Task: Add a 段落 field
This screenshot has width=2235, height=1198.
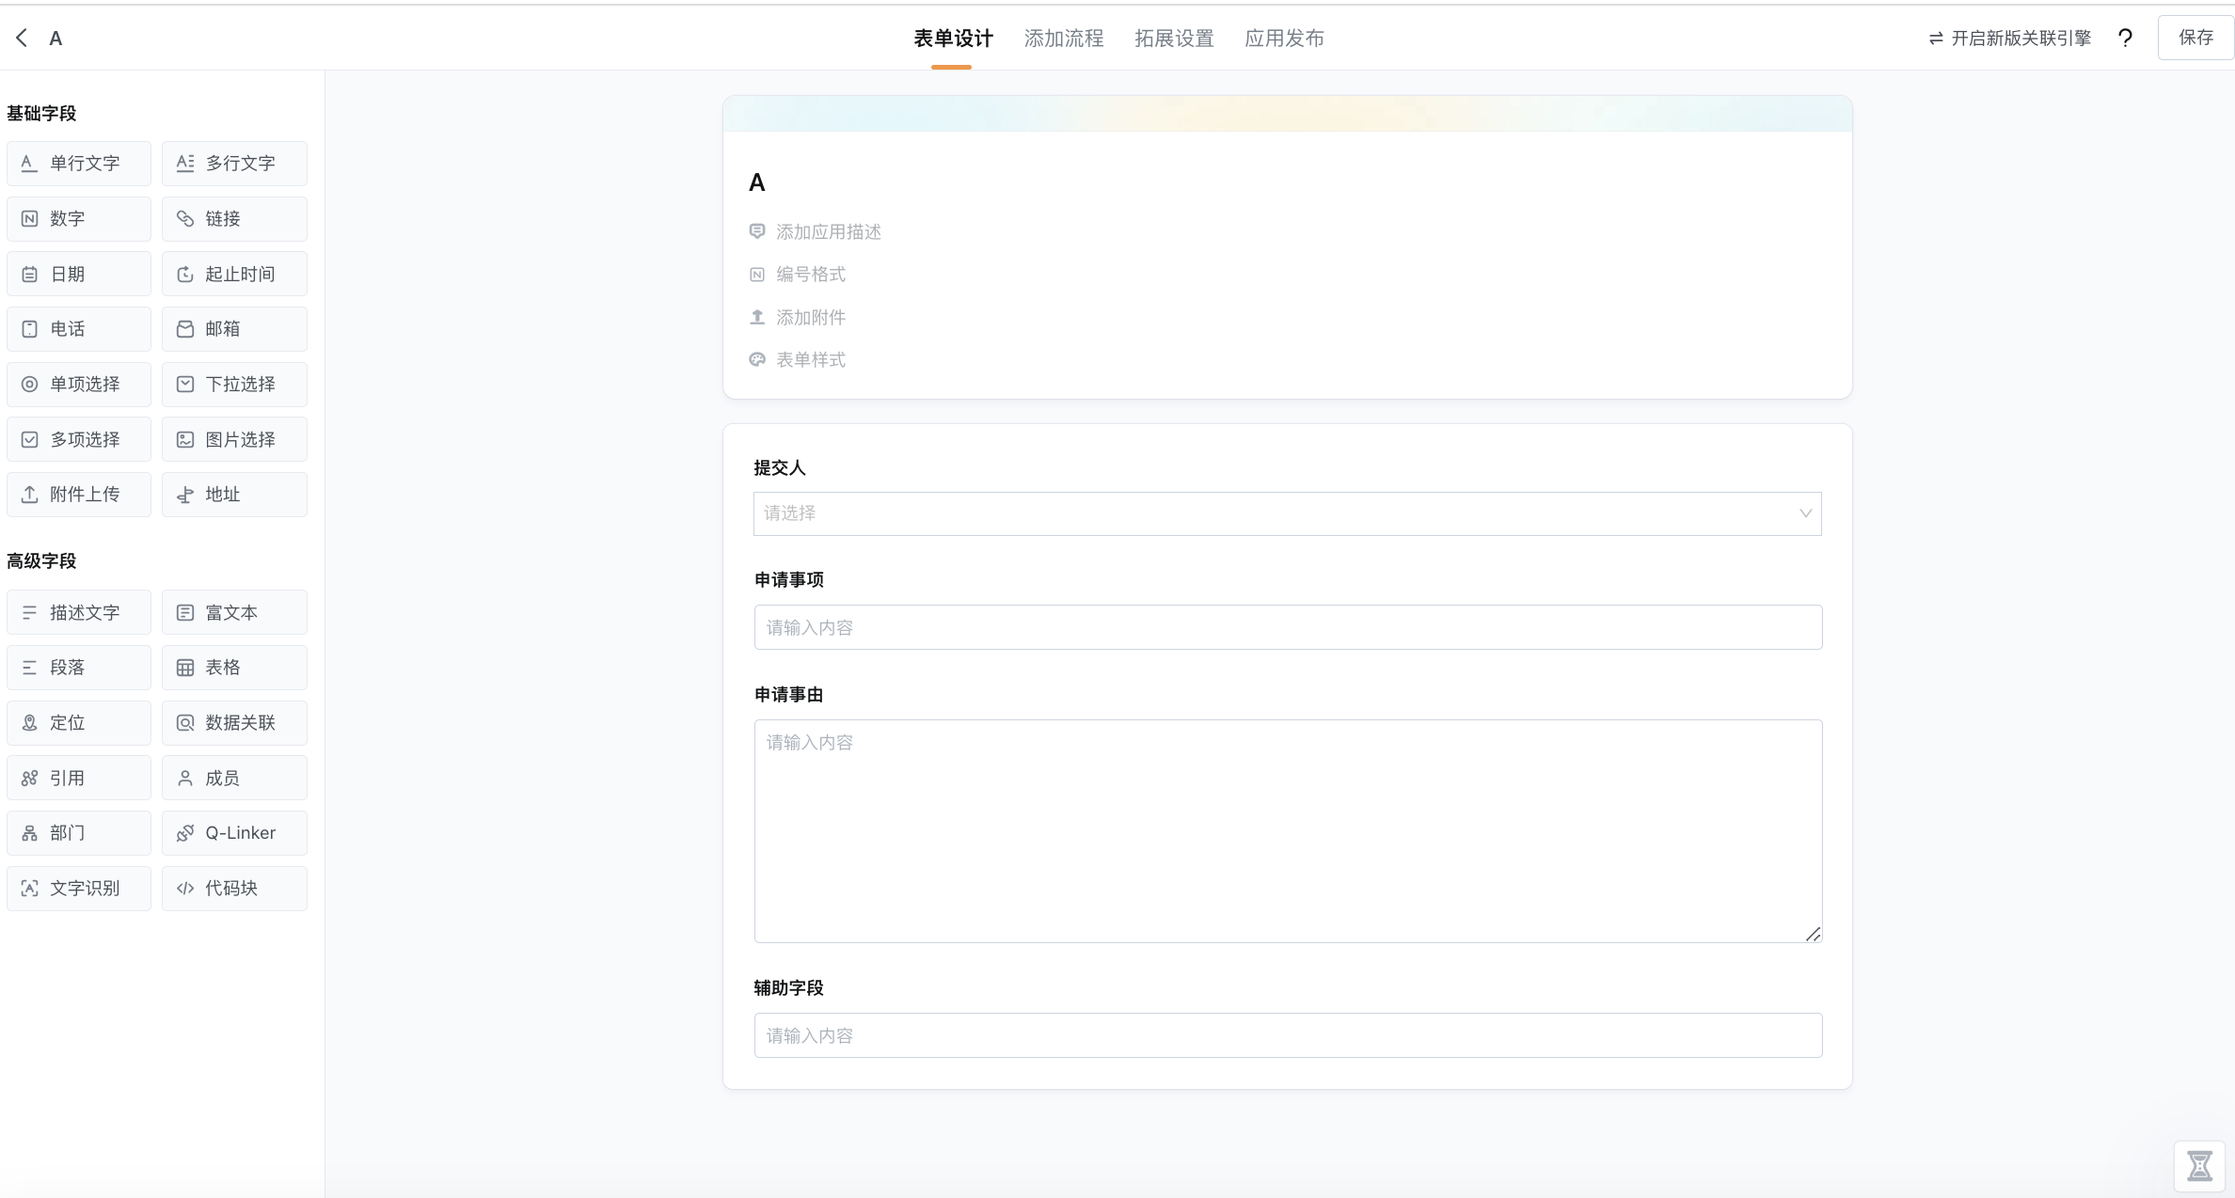Action: [79, 668]
